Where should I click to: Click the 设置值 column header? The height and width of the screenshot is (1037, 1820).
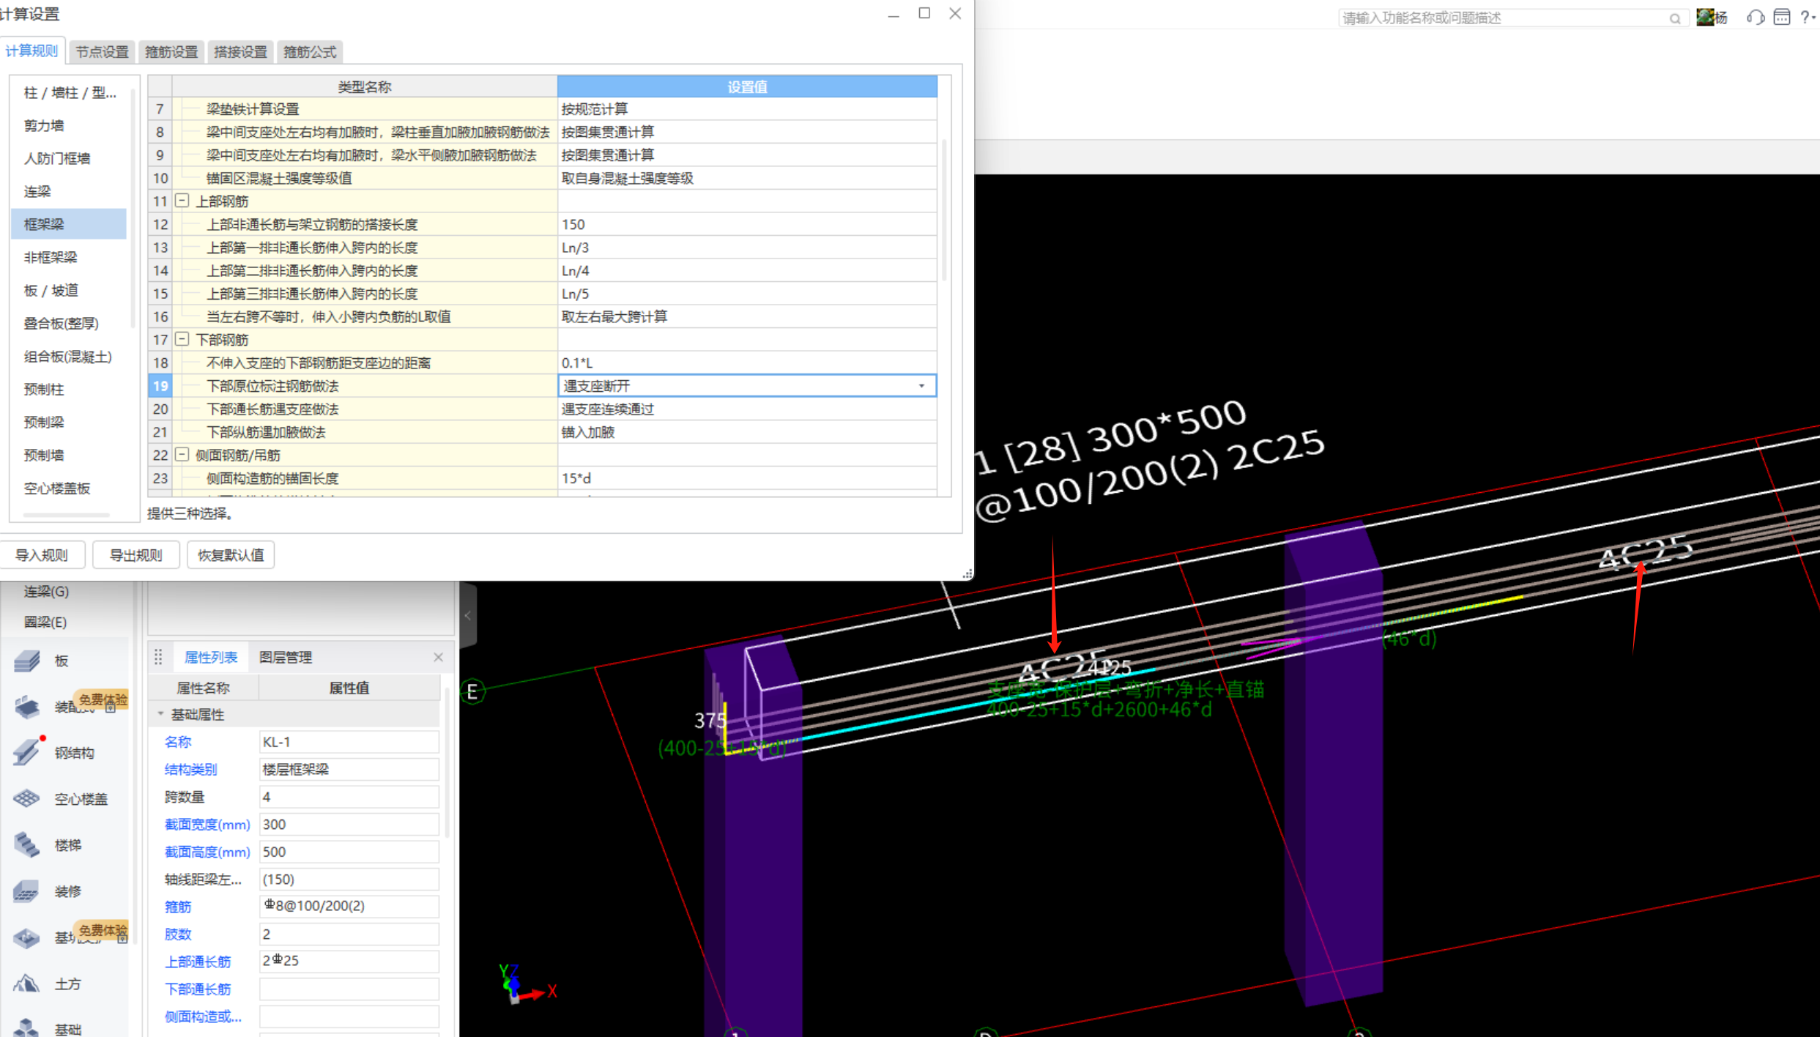point(747,86)
